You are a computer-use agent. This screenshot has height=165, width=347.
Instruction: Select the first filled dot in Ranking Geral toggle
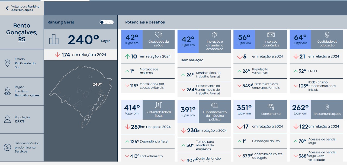(x=102, y=22)
